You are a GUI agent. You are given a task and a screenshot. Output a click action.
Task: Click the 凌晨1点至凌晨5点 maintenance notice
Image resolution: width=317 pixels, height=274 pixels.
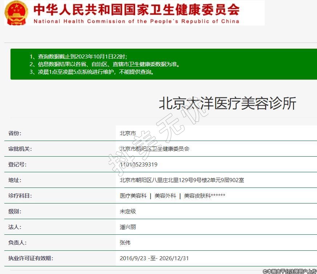92,72
